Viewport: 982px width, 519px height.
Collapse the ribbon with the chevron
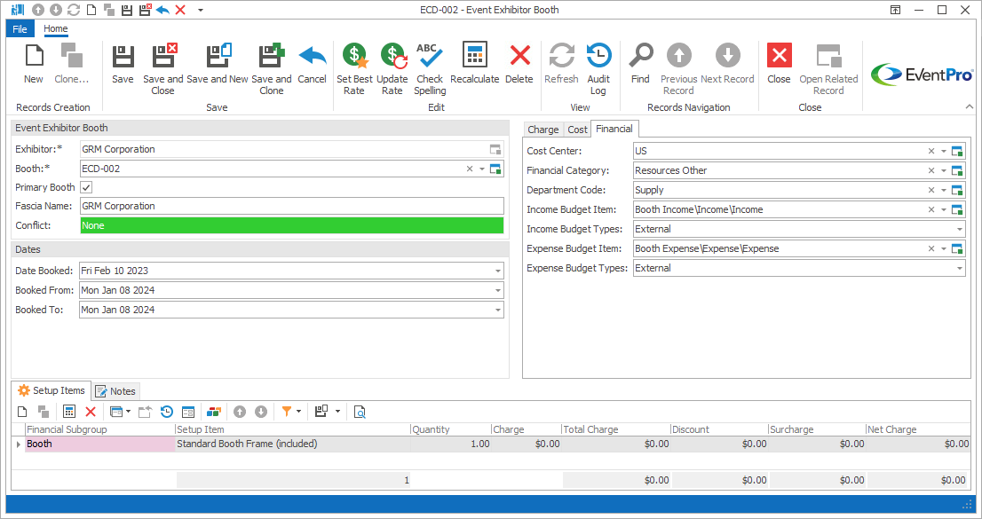coord(970,107)
